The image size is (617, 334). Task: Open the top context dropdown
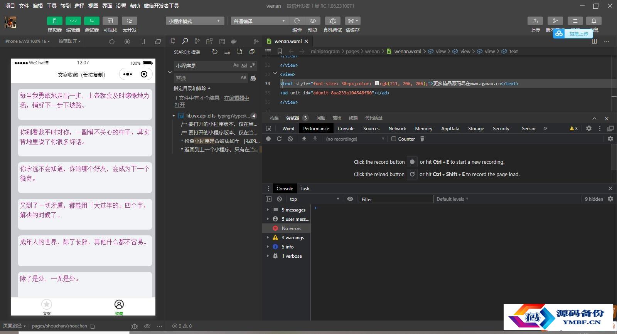[314, 199]
